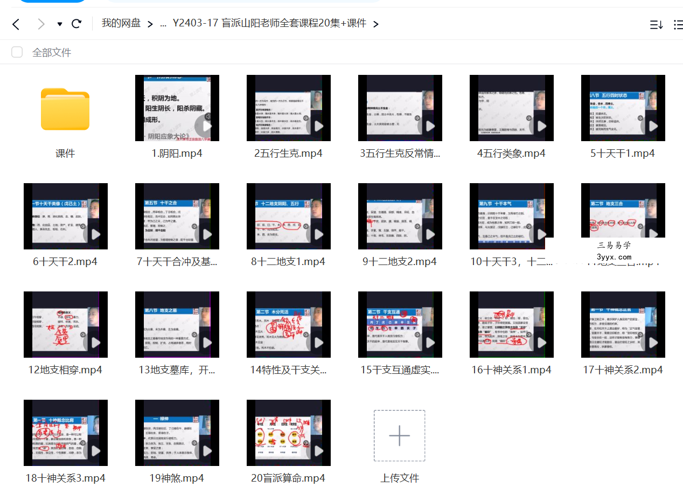Click the 全部文件 label

pyautogui.click(x=52, y=52)
